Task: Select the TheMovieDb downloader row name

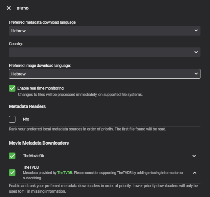Action: tap(33, 156)
